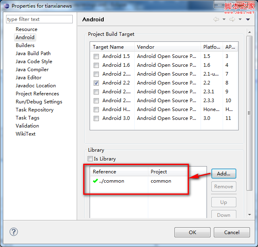Open the Java Compiler page
258x247 pixels.
pyautogui.click(x=32, y=70)
